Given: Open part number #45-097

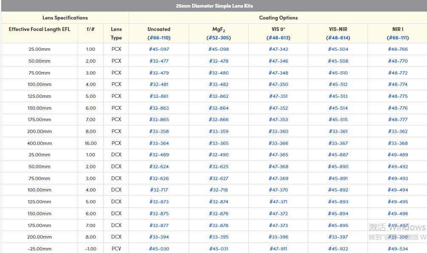Looking at the screenshot, I should tap(159, 49).
